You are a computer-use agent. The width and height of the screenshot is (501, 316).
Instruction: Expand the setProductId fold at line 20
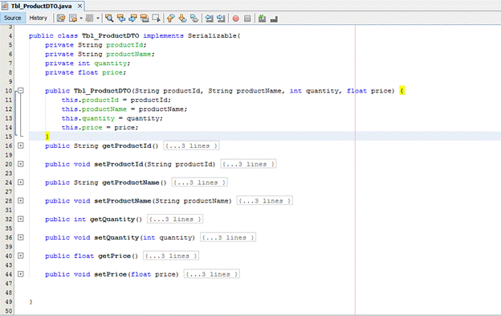click(20, 164)
